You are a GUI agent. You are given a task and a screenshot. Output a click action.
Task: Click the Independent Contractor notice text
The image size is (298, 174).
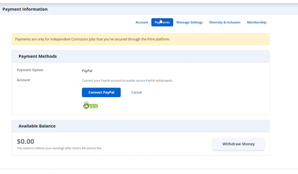pos(92,39)
